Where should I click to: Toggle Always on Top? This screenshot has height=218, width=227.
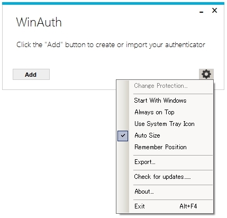pyautogui.click(x=165, y=112)
